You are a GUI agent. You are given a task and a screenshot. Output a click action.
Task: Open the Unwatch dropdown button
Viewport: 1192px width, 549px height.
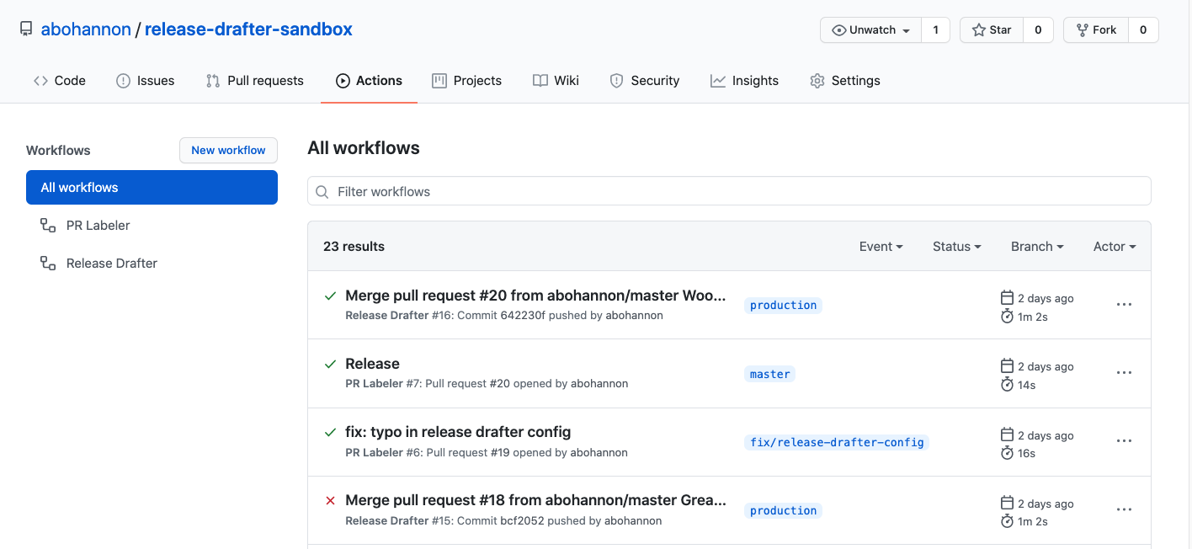pos(871,29)
